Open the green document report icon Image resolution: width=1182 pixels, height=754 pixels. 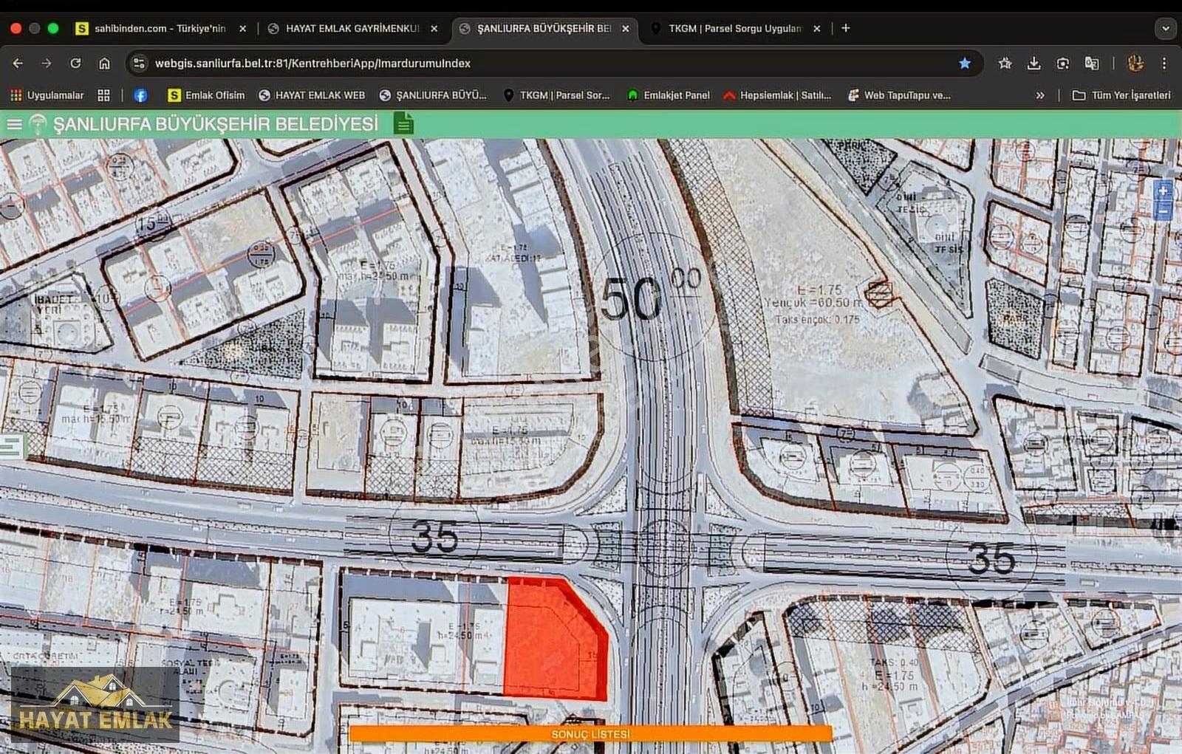pyautogui.click(x=403, y=123)
